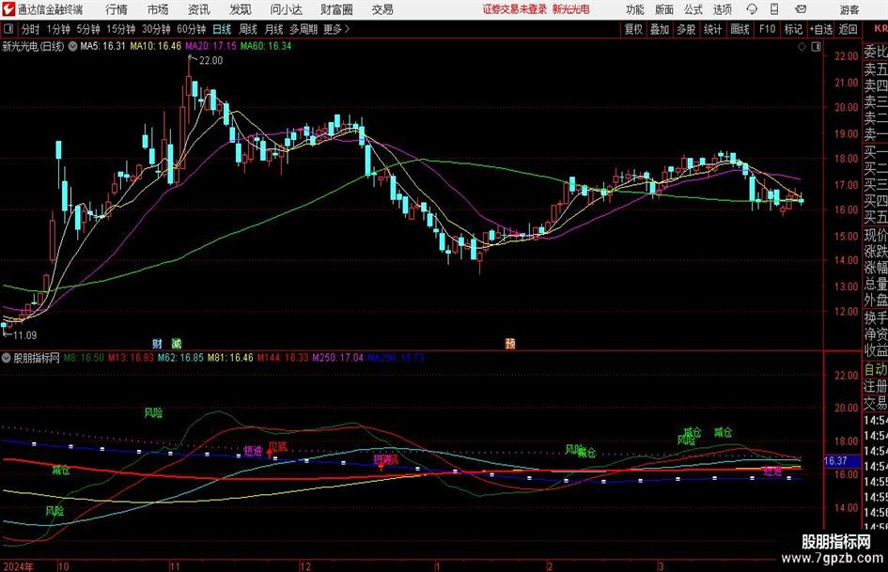Click the 证券交易未登录 login link
The image size is (888, 572).
point(514,9)
